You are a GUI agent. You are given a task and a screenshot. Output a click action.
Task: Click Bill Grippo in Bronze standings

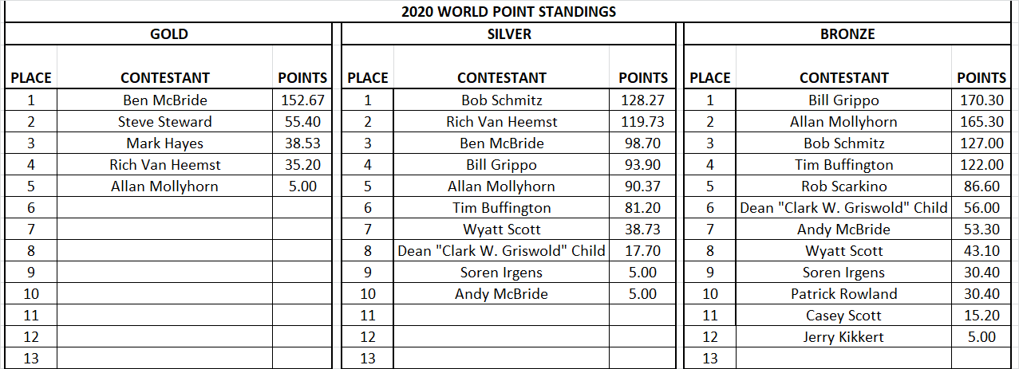843,100
